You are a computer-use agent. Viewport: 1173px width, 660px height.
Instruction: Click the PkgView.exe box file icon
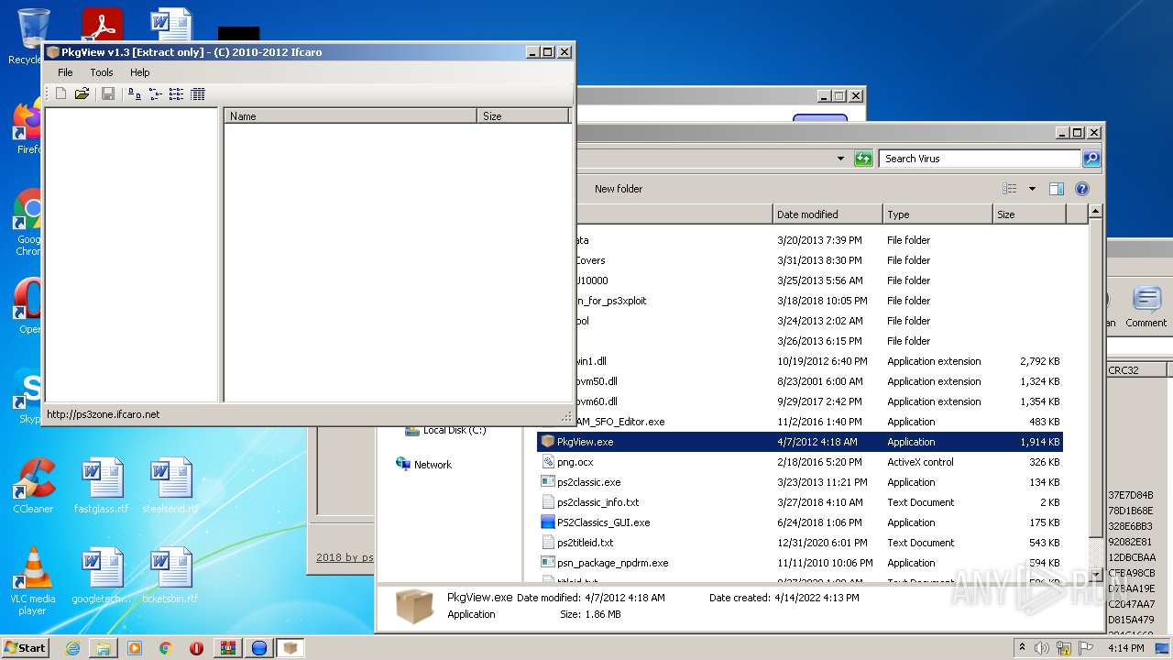[548, 442]
